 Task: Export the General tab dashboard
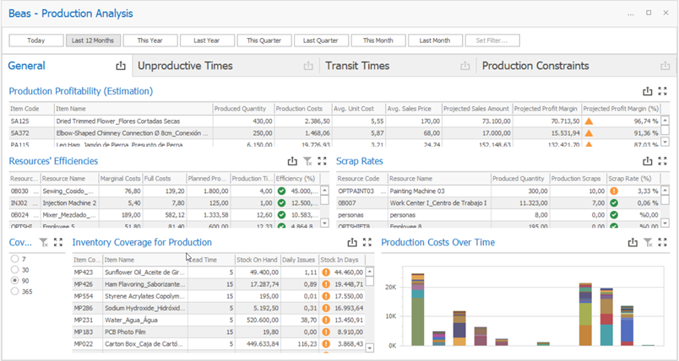click(121, 66)
